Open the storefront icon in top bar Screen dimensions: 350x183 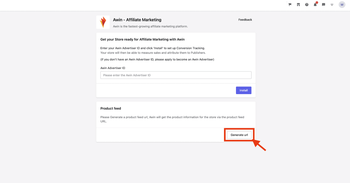point(298,5)
